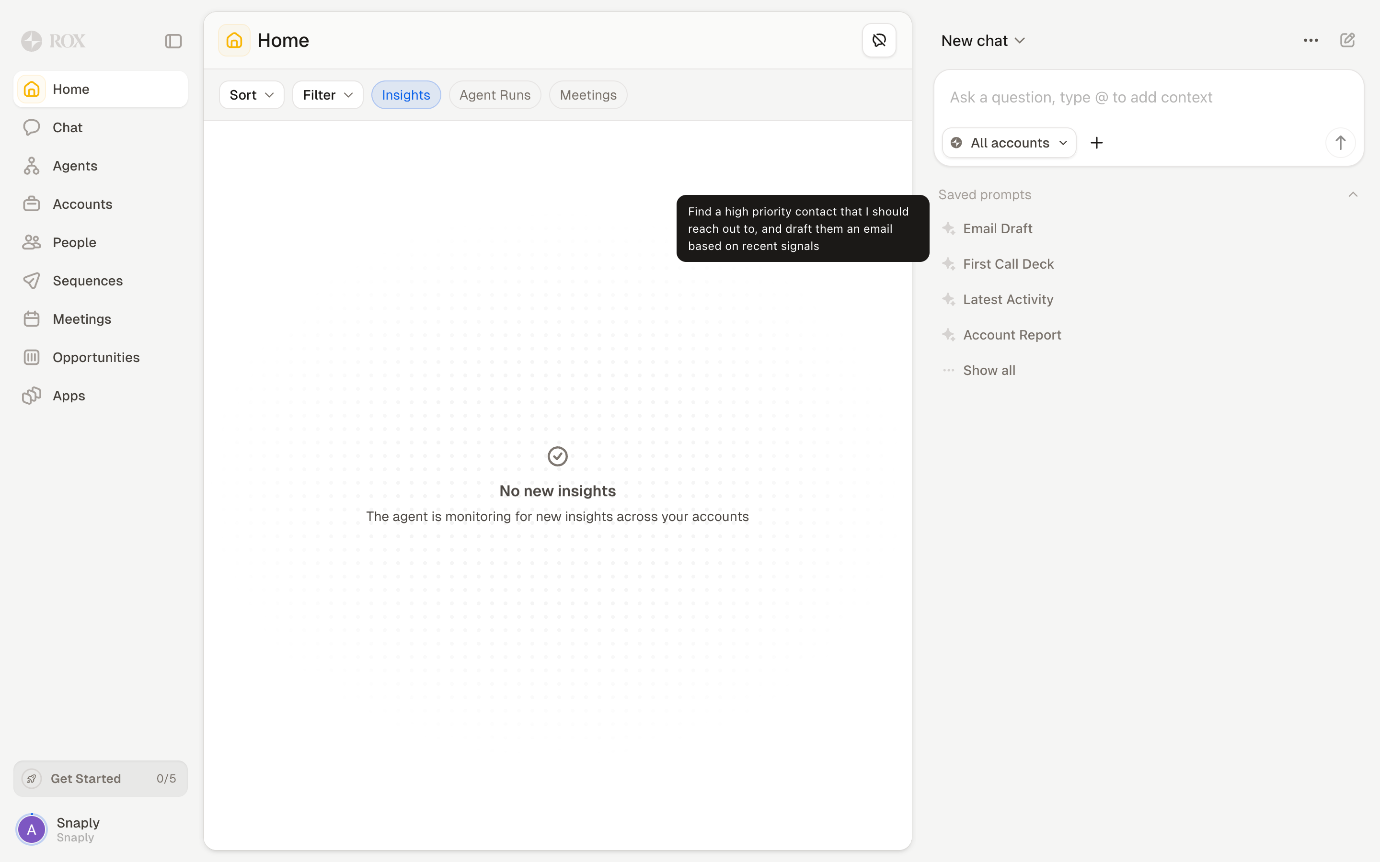Screen dimensions: 1380x862
Task: Click the 0/5 progress count
Action: [167, 778]
